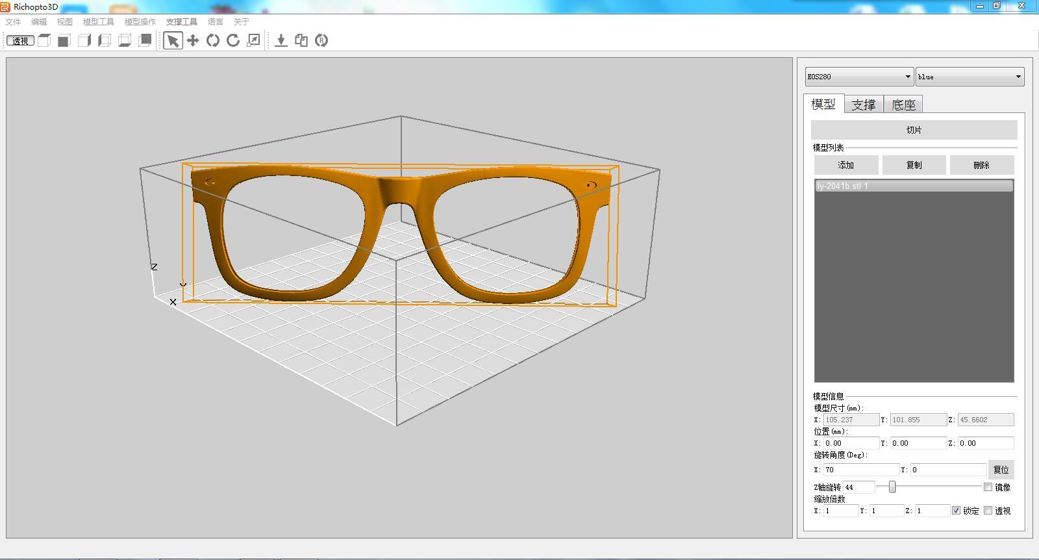1039x560 pixels.
Task: Select the scale tool icon
Action: click(x=254, y=40)
